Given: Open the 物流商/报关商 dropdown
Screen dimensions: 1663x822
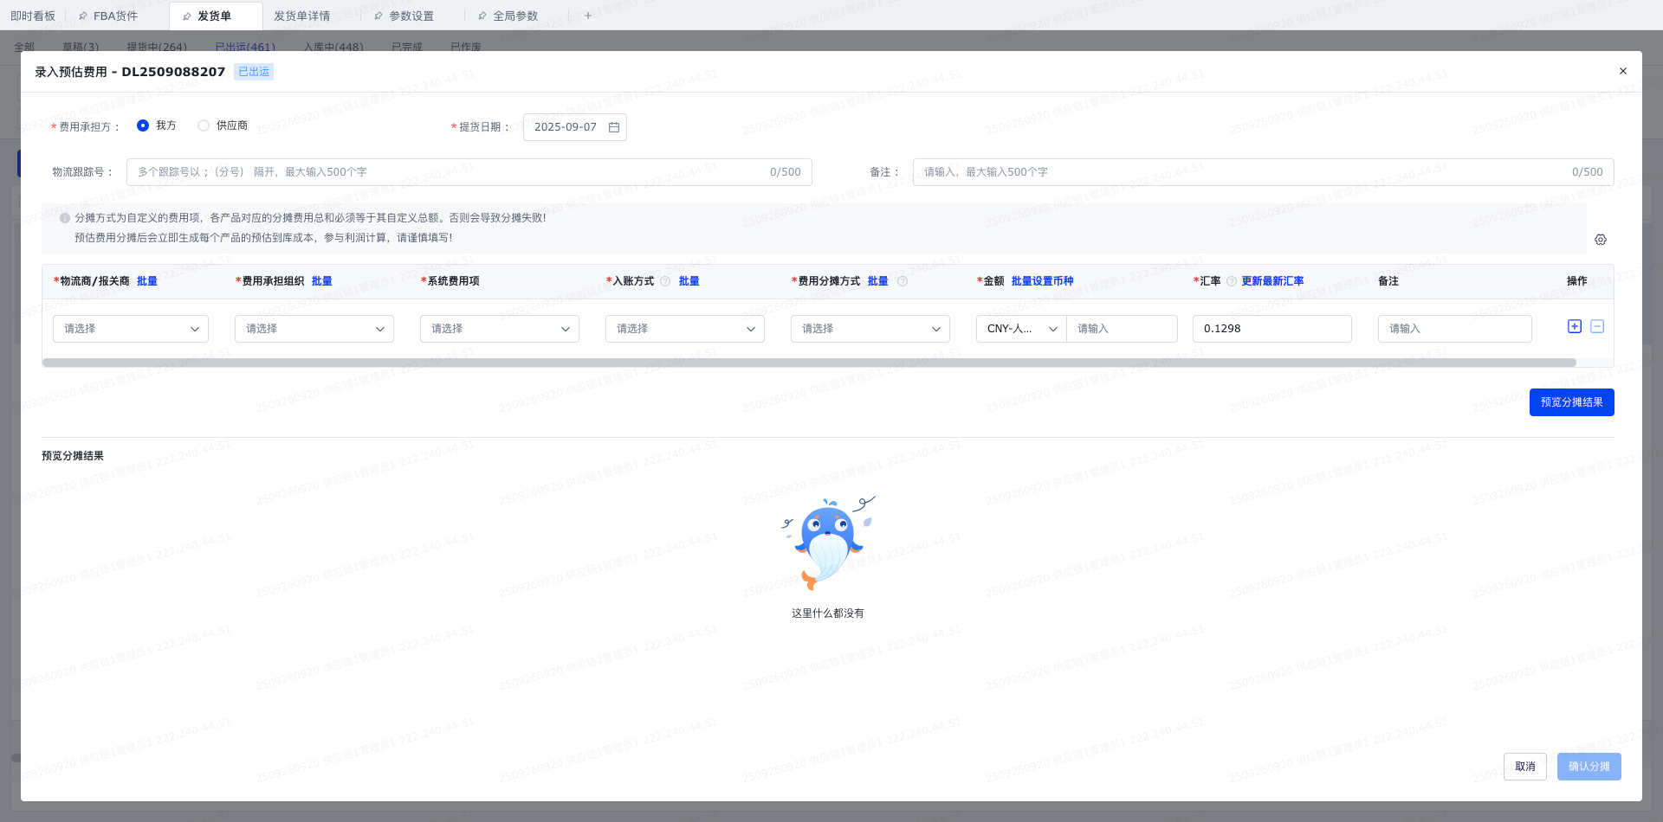Looking at the screenshot, I should point(131,329).
